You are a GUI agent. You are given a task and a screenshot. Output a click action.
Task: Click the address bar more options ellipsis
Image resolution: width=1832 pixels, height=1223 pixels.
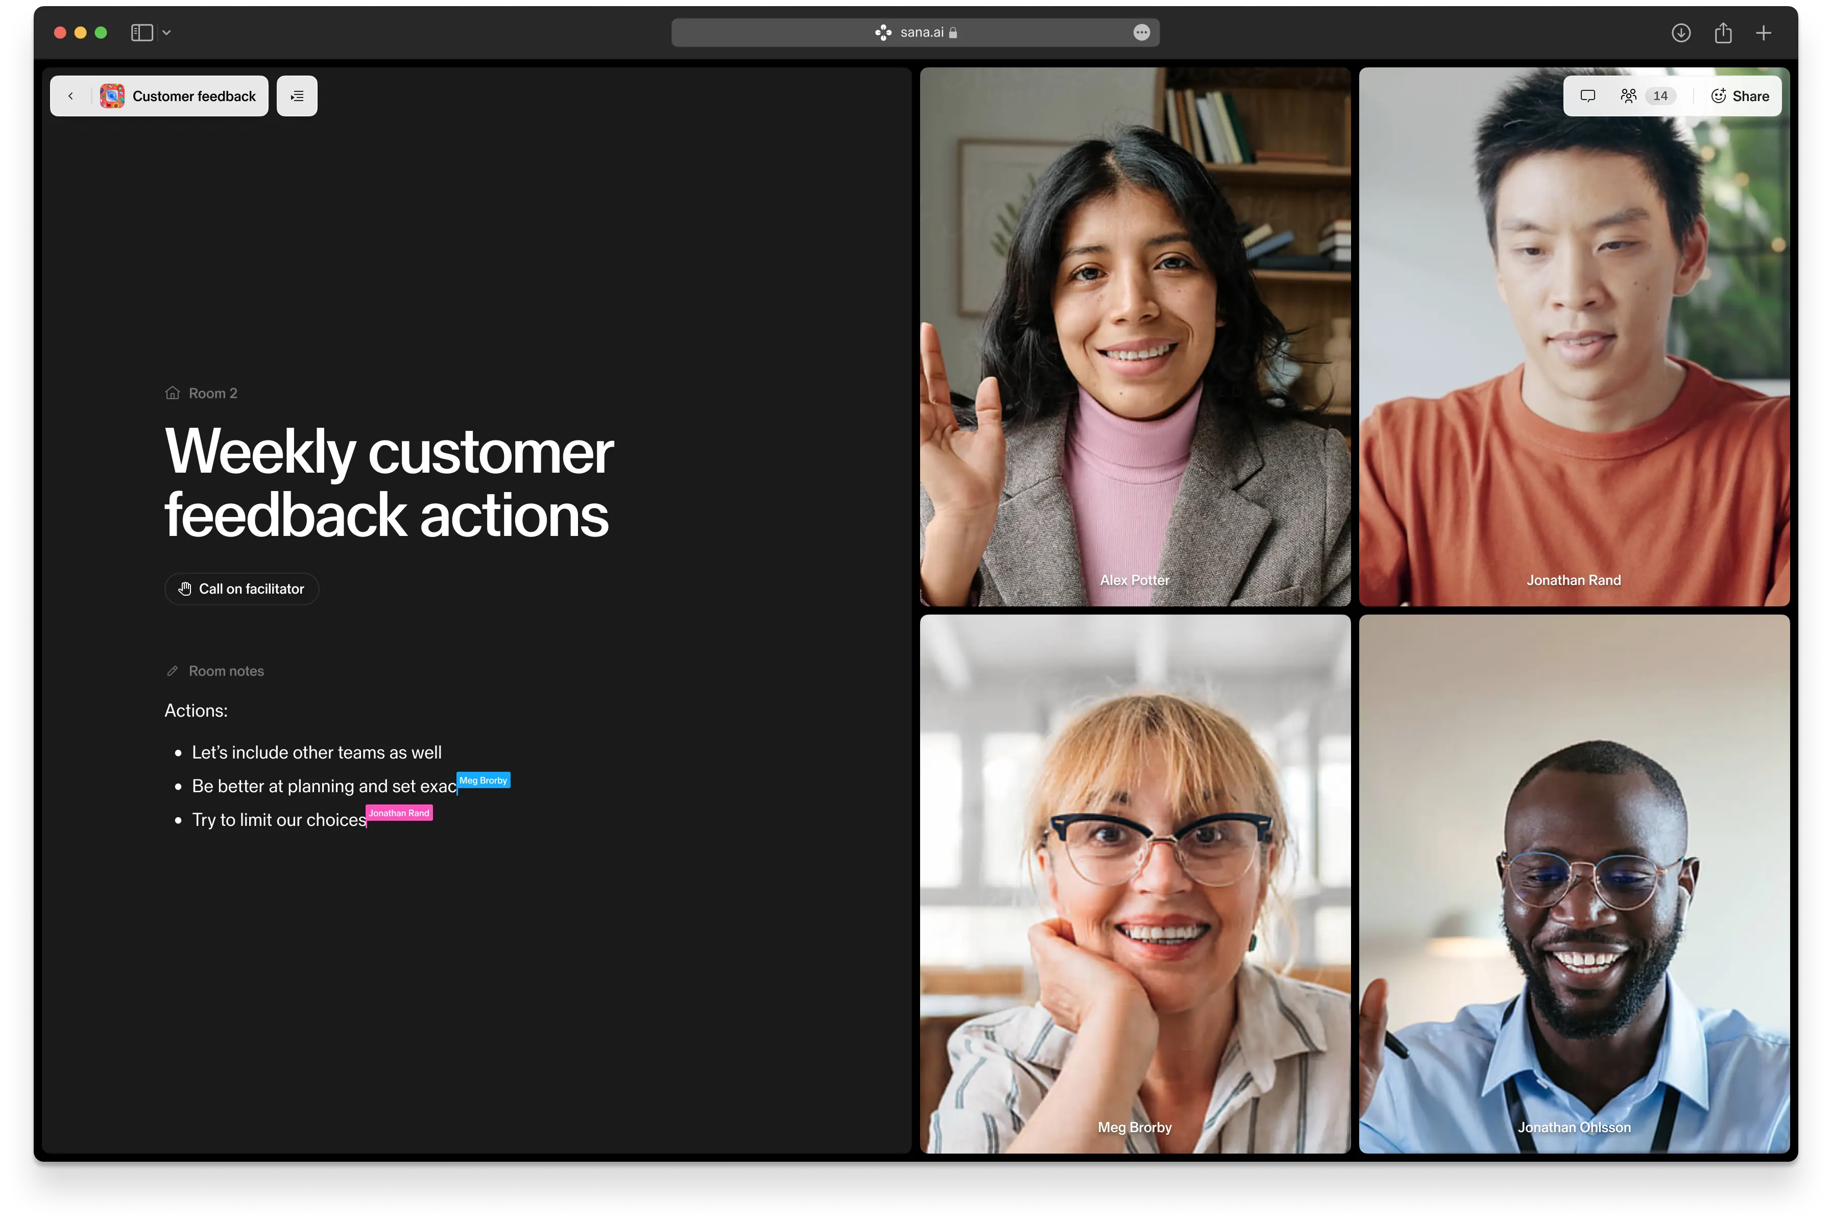1142,33
